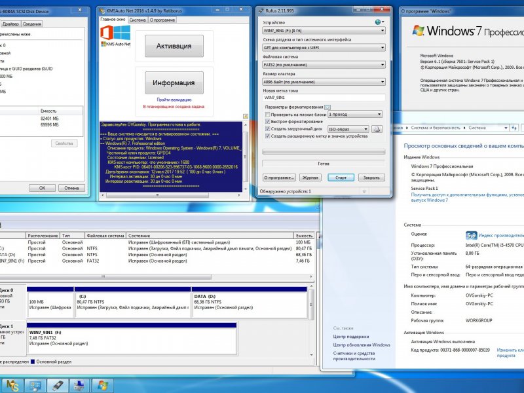Select the (C:) 80,47 ГБ NTFS partition block
Viewport: 524px width, 393px height.
(133, 303)
